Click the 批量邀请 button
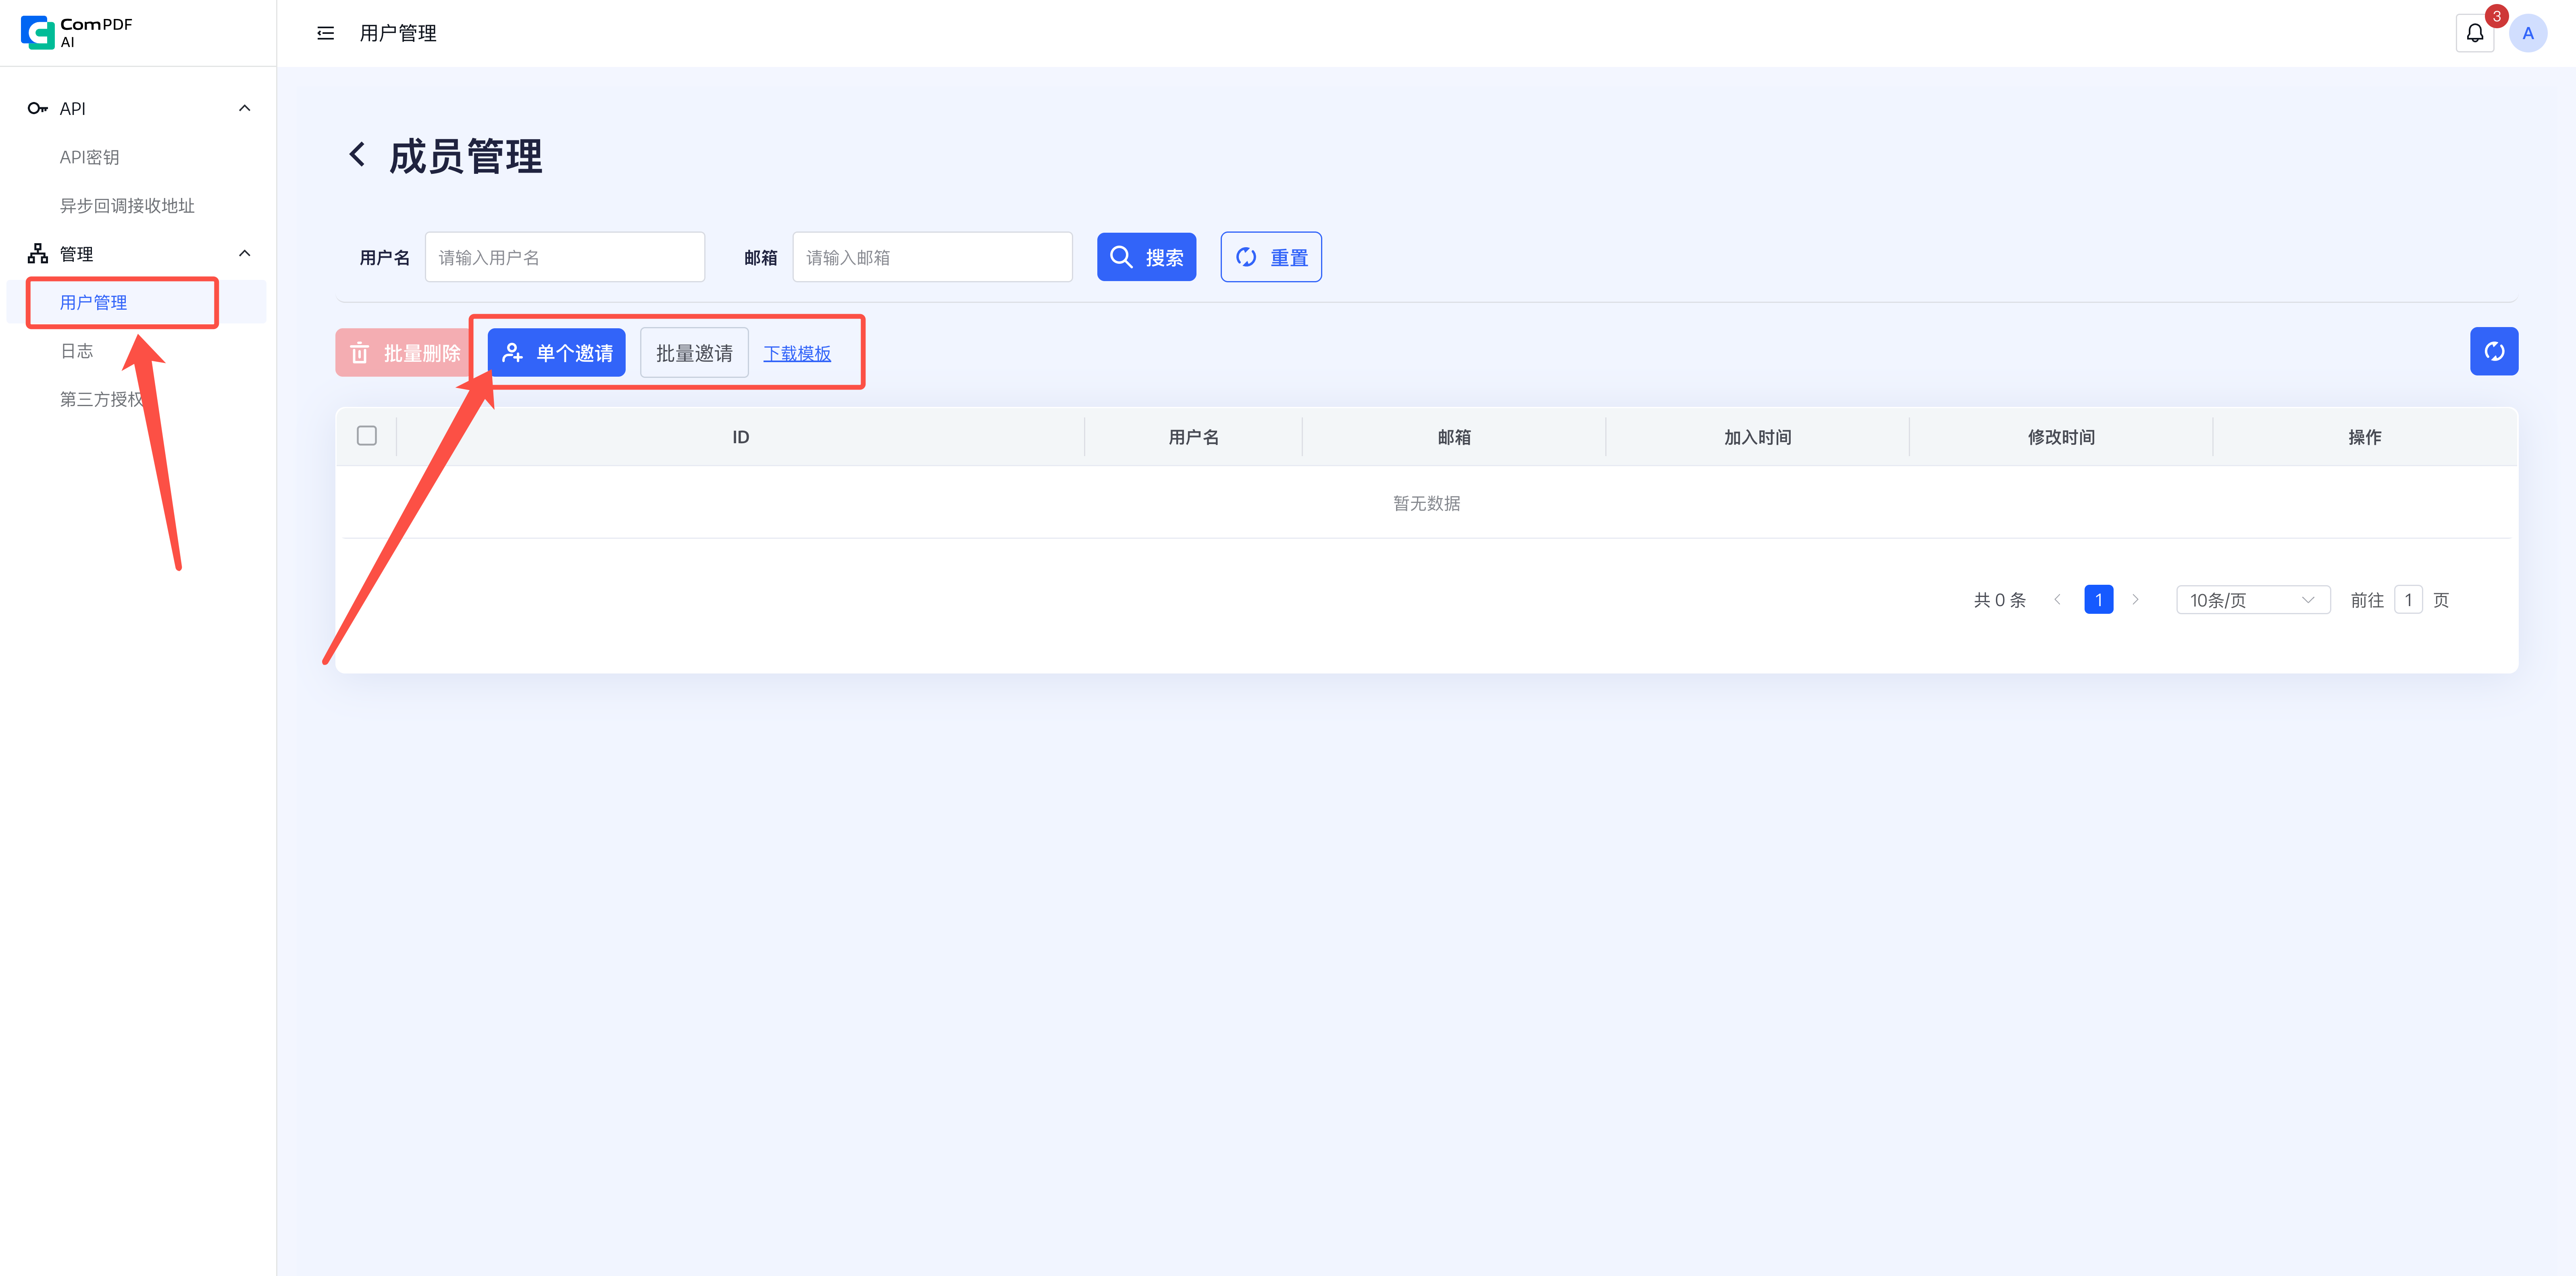 coord(694,353)
